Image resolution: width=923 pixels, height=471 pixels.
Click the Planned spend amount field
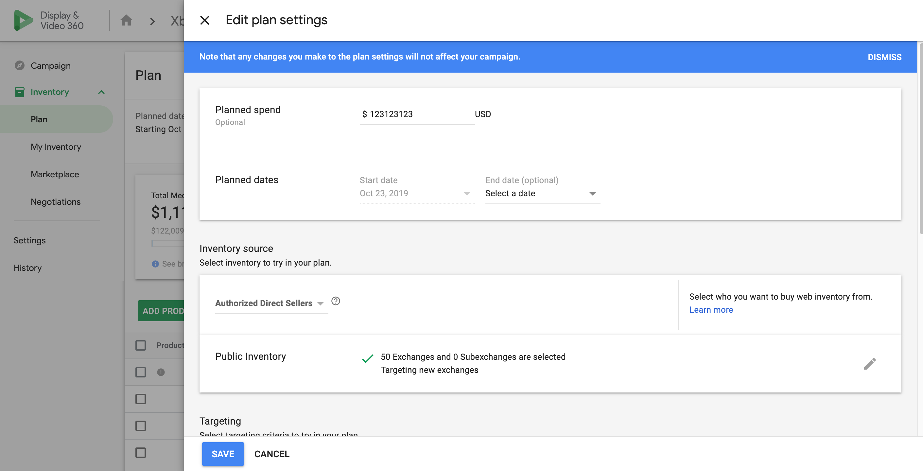417,114
